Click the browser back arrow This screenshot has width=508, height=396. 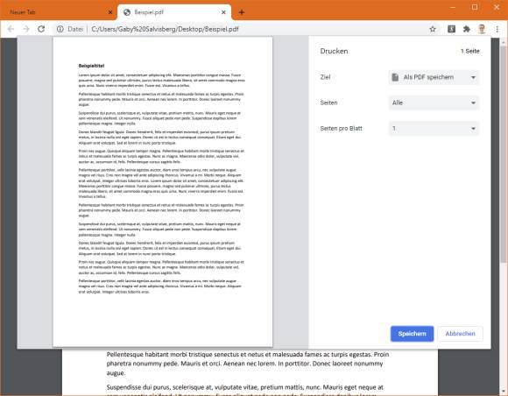11,29
